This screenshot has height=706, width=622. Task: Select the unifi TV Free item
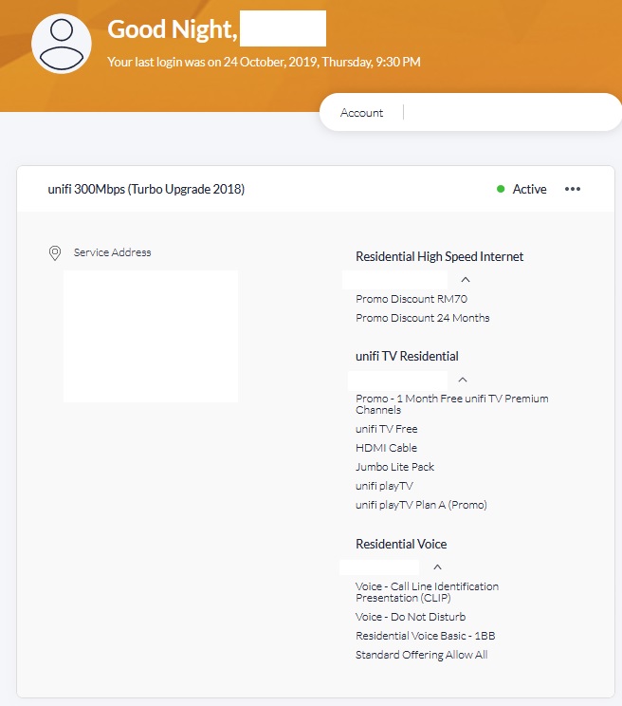tap(386, 429)
